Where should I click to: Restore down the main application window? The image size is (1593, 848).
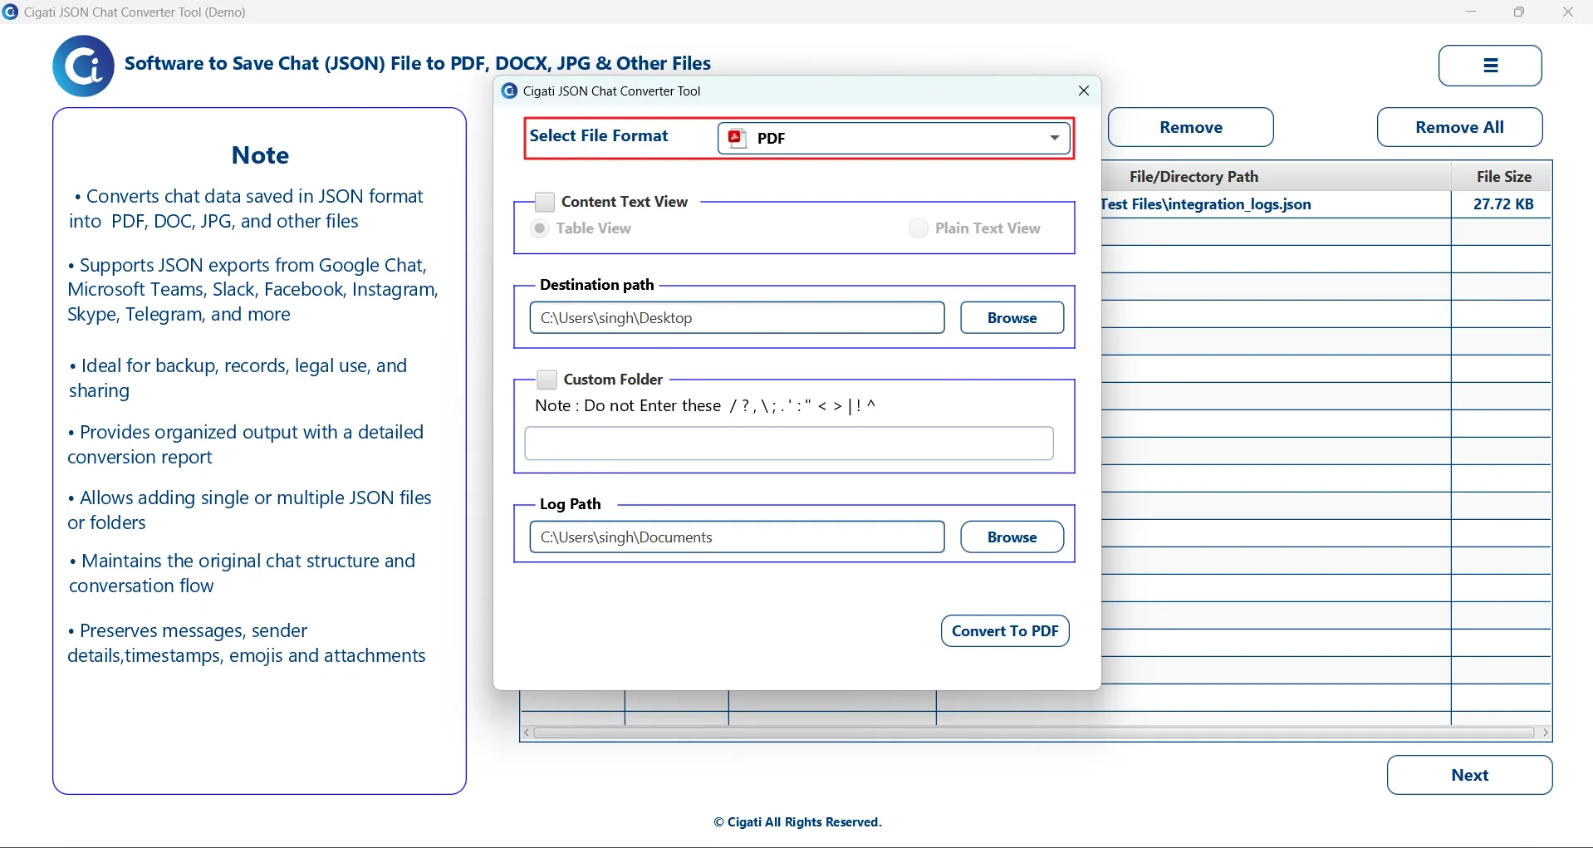pyautogui.click(x=1519, y=12)
